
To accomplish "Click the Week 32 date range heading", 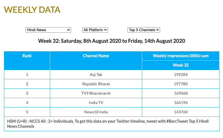I will [x=112, y=41].
